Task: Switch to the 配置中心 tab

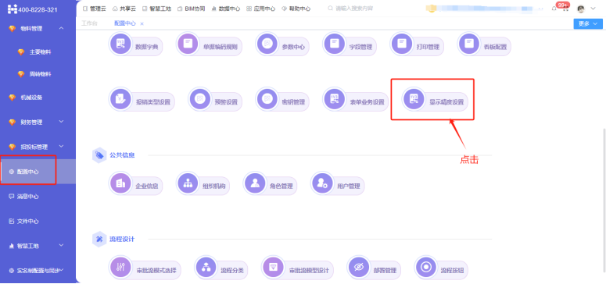Action: 125,23
